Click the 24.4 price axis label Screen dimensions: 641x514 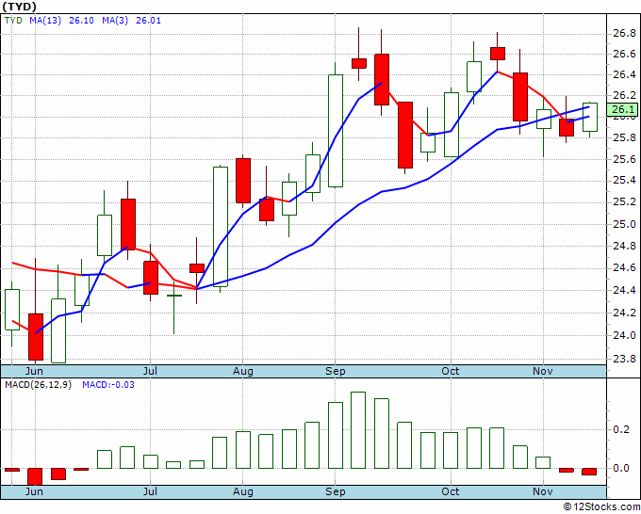[624, 291]
